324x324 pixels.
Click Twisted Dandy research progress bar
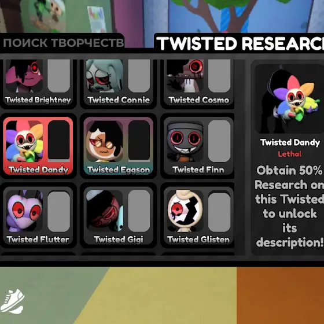pos(58,141)
